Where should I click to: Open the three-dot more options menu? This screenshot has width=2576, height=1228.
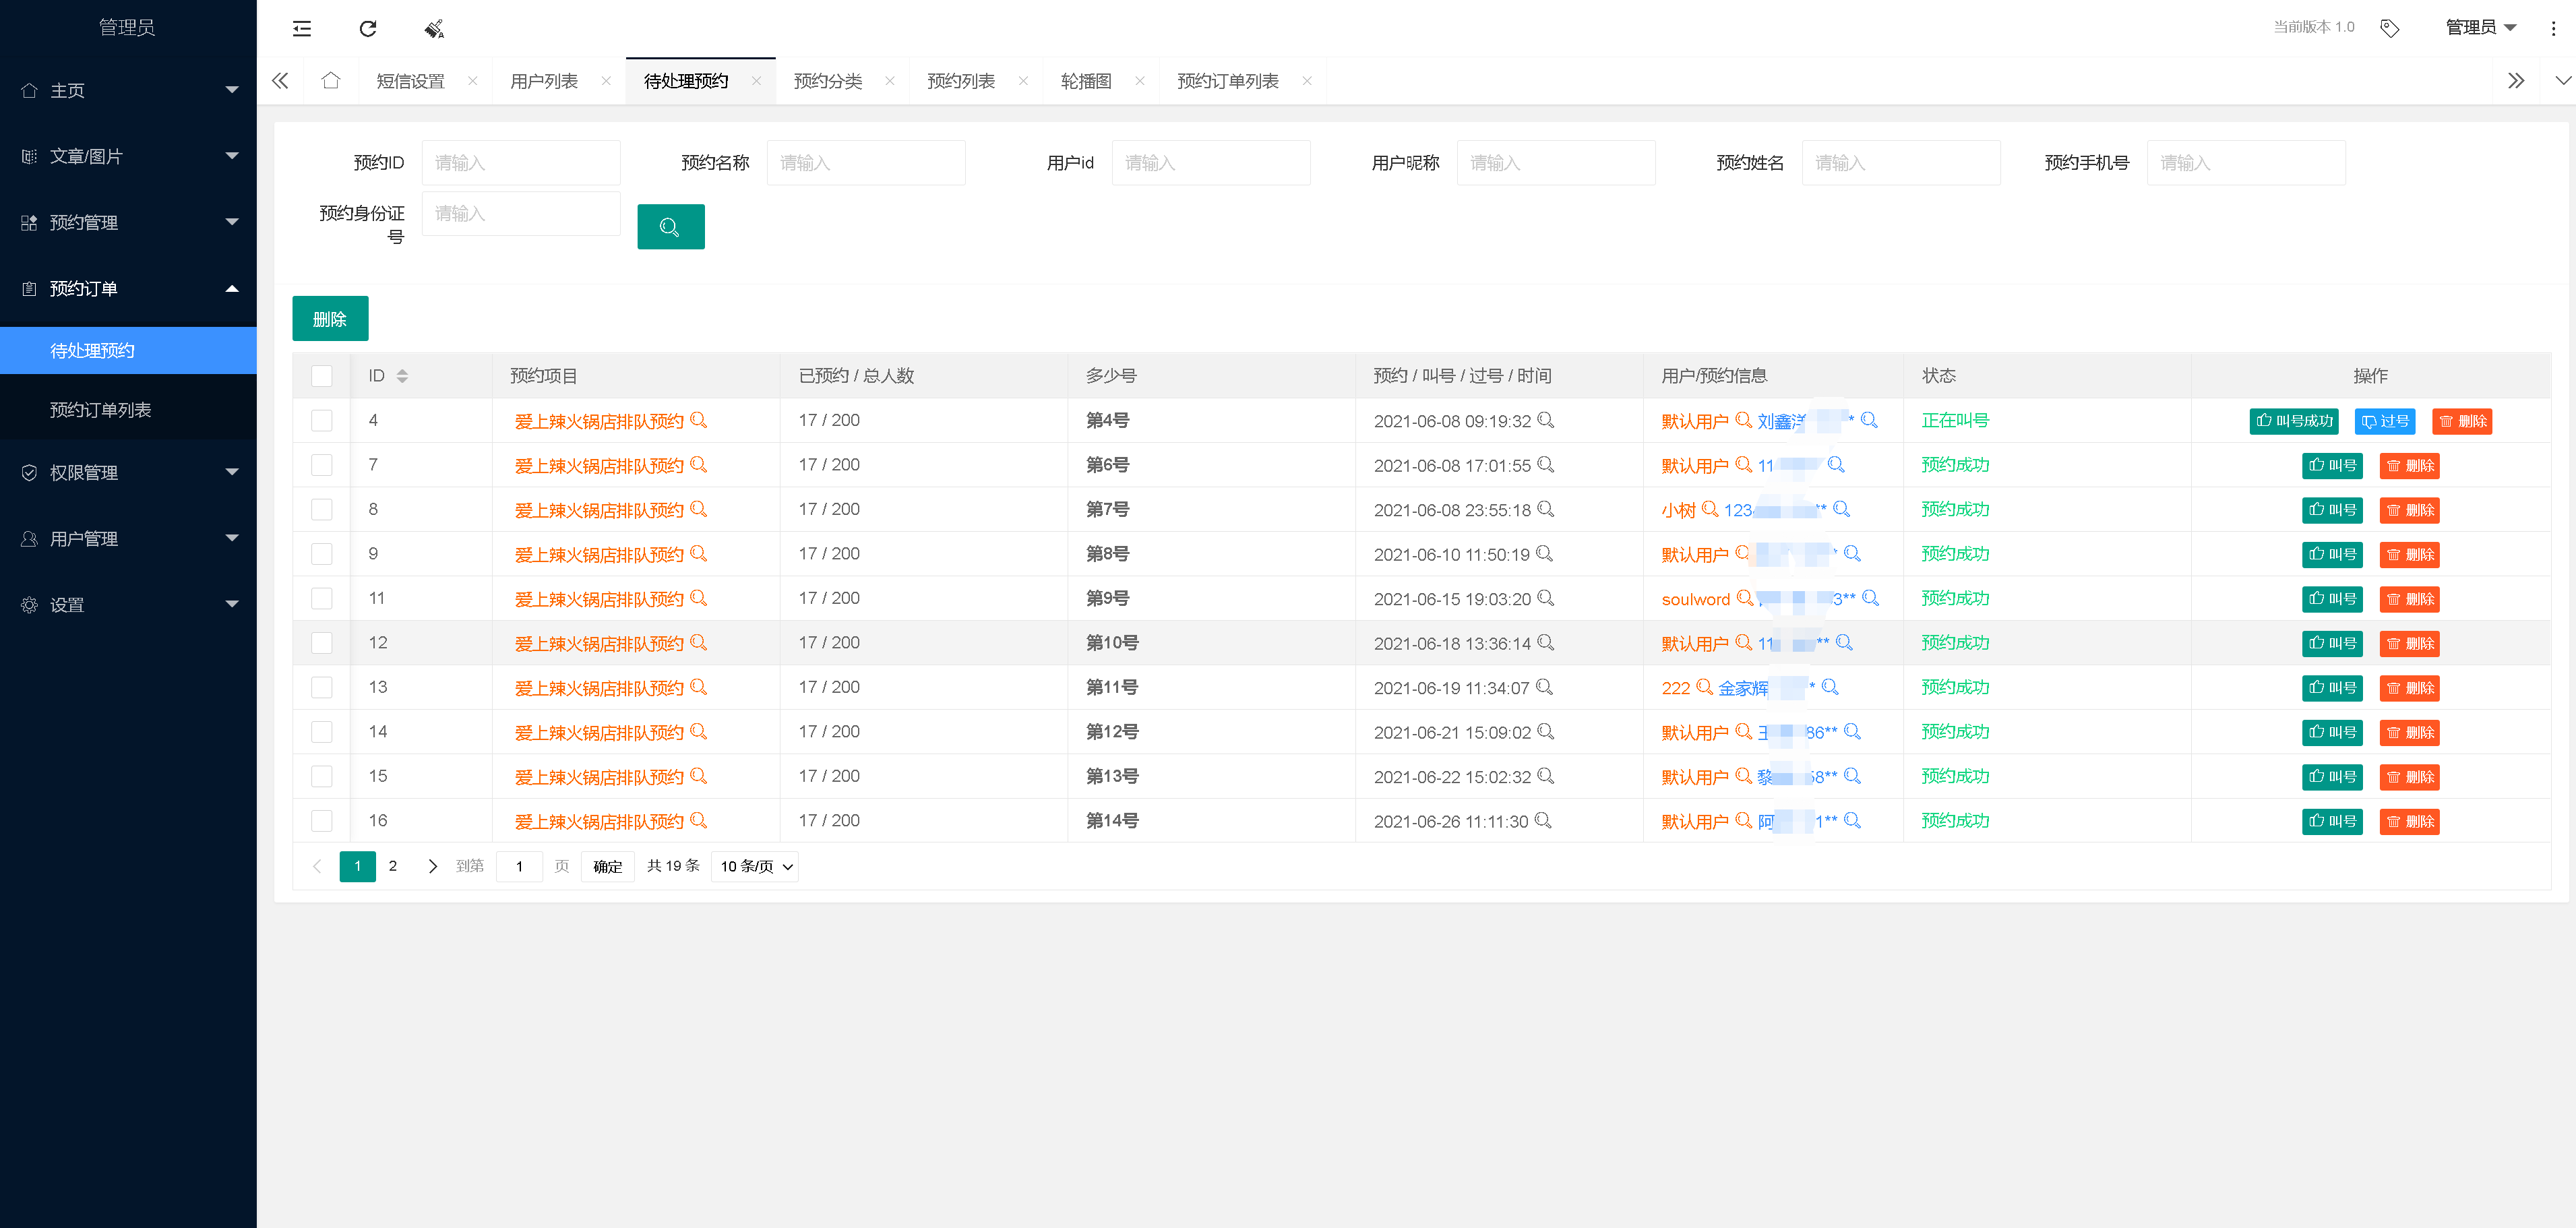point(2552,28)
